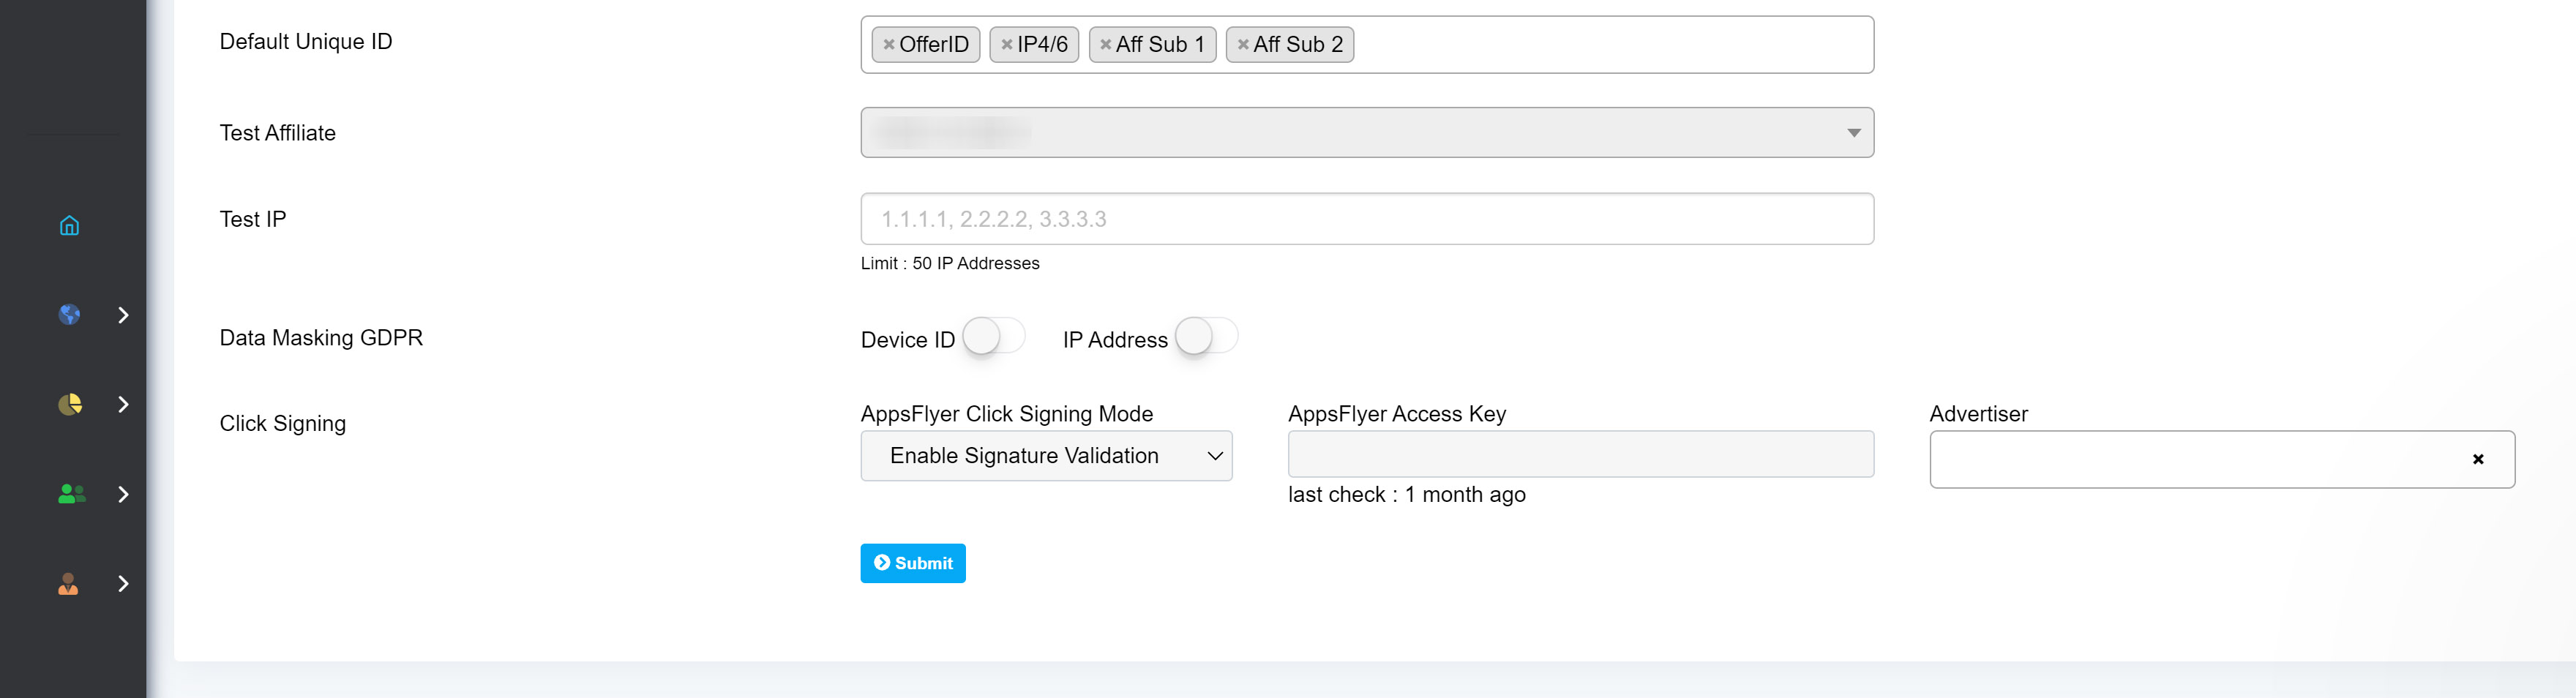Expand the users group menu chevron

123,494
